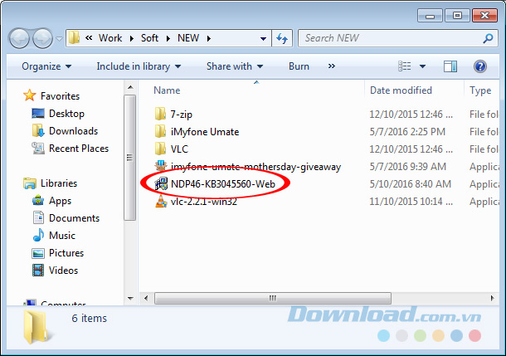Viewport: 506px width, 356px height.
Task: Click the Videos film strip icon
Action: tap(38, 271)
